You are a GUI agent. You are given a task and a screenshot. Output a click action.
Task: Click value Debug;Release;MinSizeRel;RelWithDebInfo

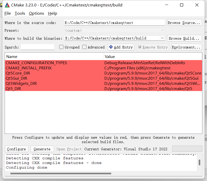145,63
